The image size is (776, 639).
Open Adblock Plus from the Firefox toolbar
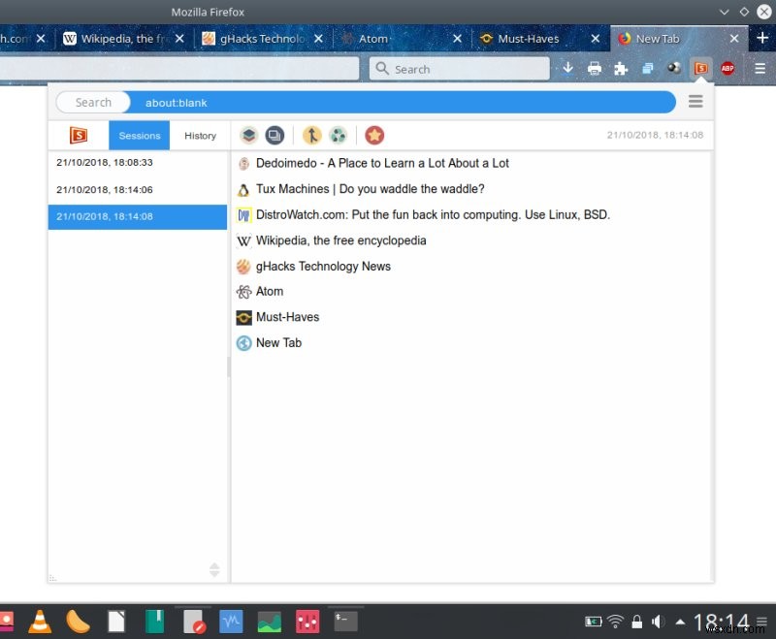click(x=727, y=68)
